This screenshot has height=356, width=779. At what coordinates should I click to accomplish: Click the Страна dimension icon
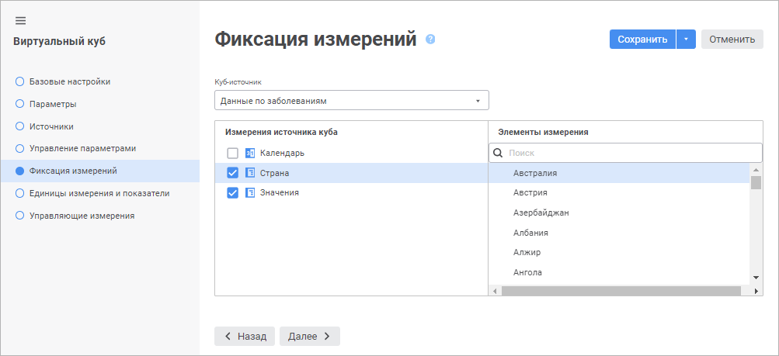pos(250,173)
